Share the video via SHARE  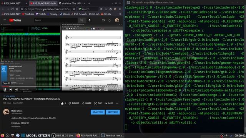86,103
